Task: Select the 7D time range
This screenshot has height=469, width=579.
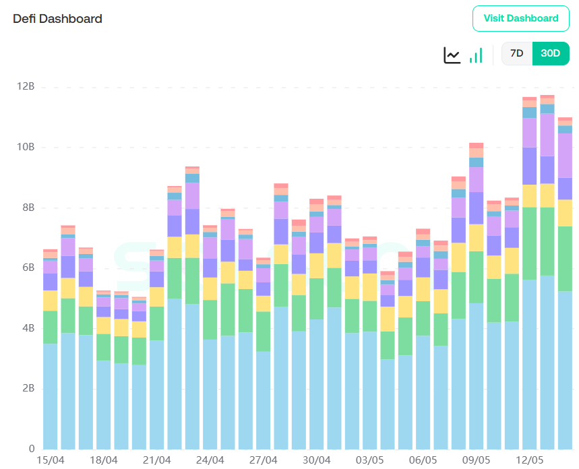Action: coord(517,54)
